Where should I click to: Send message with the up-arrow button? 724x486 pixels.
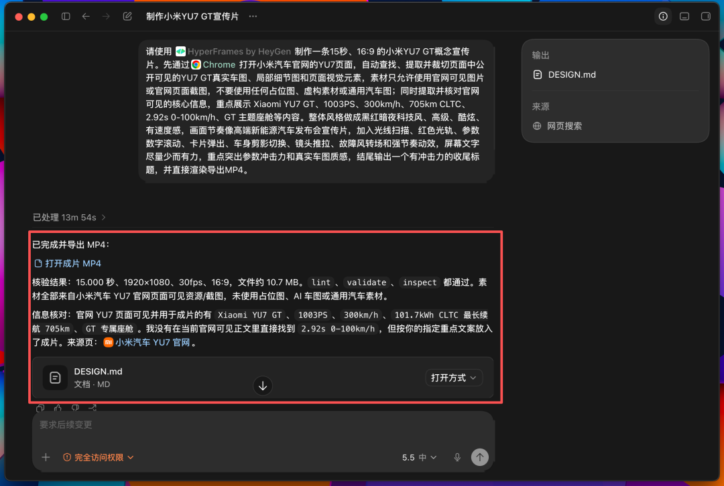pyautogui.click(x=480, y=457)
